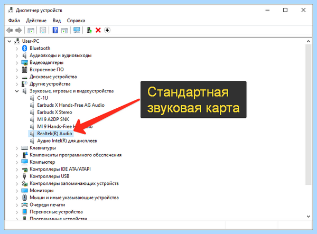Select the Earbuds X Stereo device
The height and width of the screenshot is (234, 317).
pos(54,112)
